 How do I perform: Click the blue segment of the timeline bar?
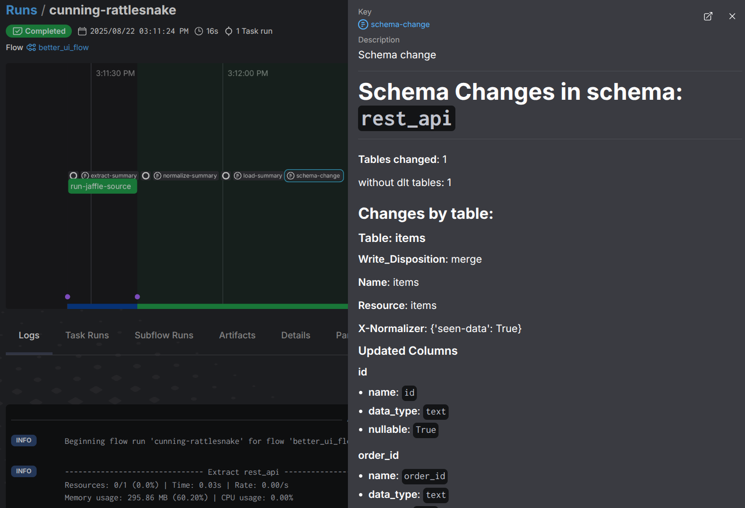click(102, 306)
